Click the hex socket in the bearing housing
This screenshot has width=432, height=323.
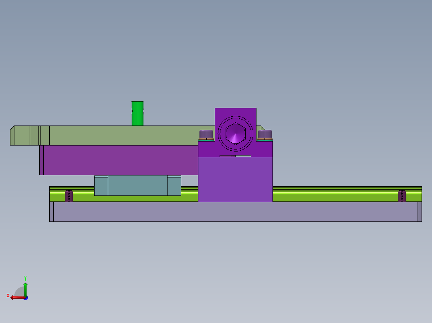tap(236, 134)
